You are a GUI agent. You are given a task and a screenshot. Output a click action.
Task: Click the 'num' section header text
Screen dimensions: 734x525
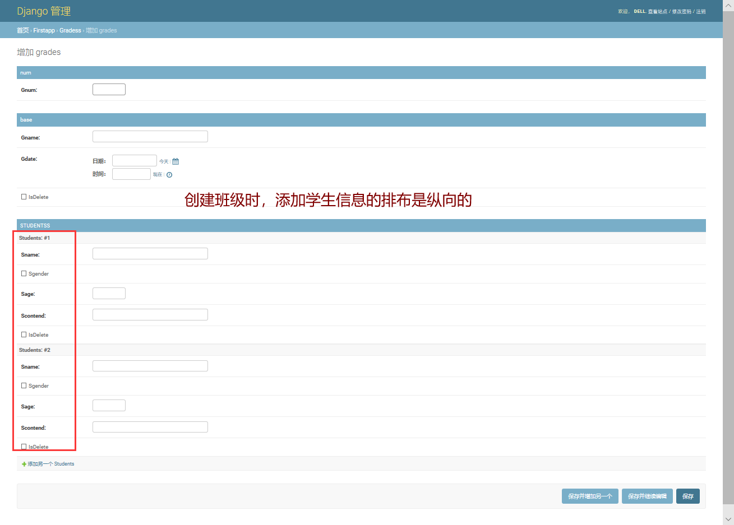[26, 73]
